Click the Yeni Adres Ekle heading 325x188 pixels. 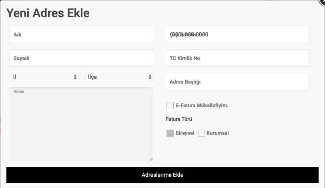point(48,13)
